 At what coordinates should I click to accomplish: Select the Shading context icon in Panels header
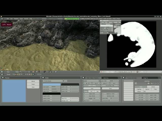click(16, 74)
